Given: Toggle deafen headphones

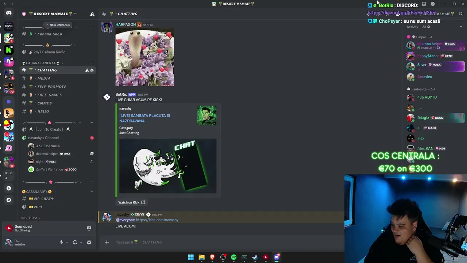Looking at the screenshot, I should [x=75, y=242].
